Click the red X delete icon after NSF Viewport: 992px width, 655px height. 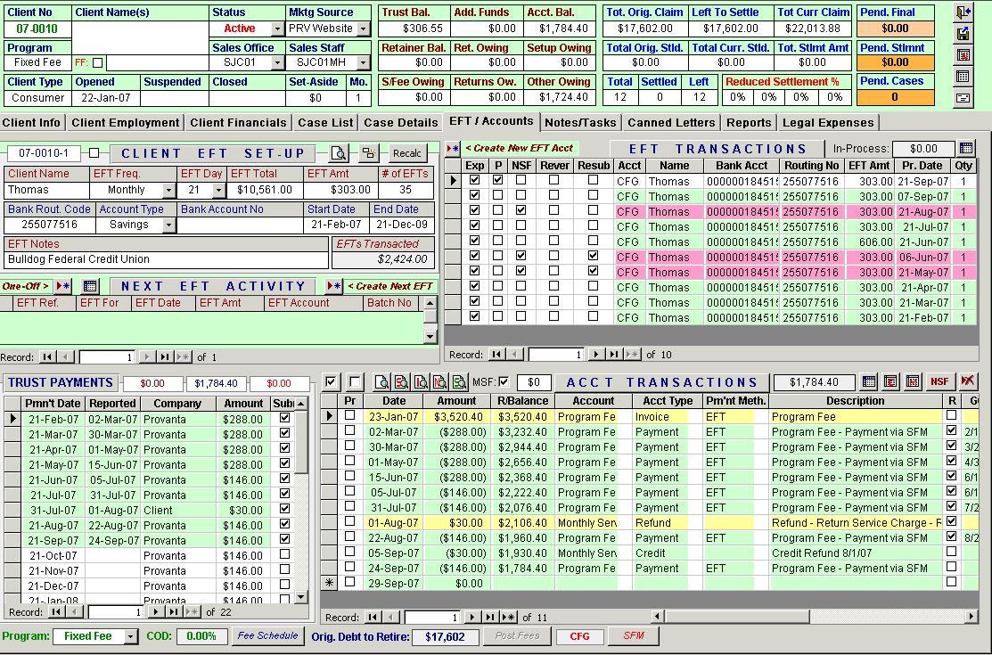[x=967, y=381]
